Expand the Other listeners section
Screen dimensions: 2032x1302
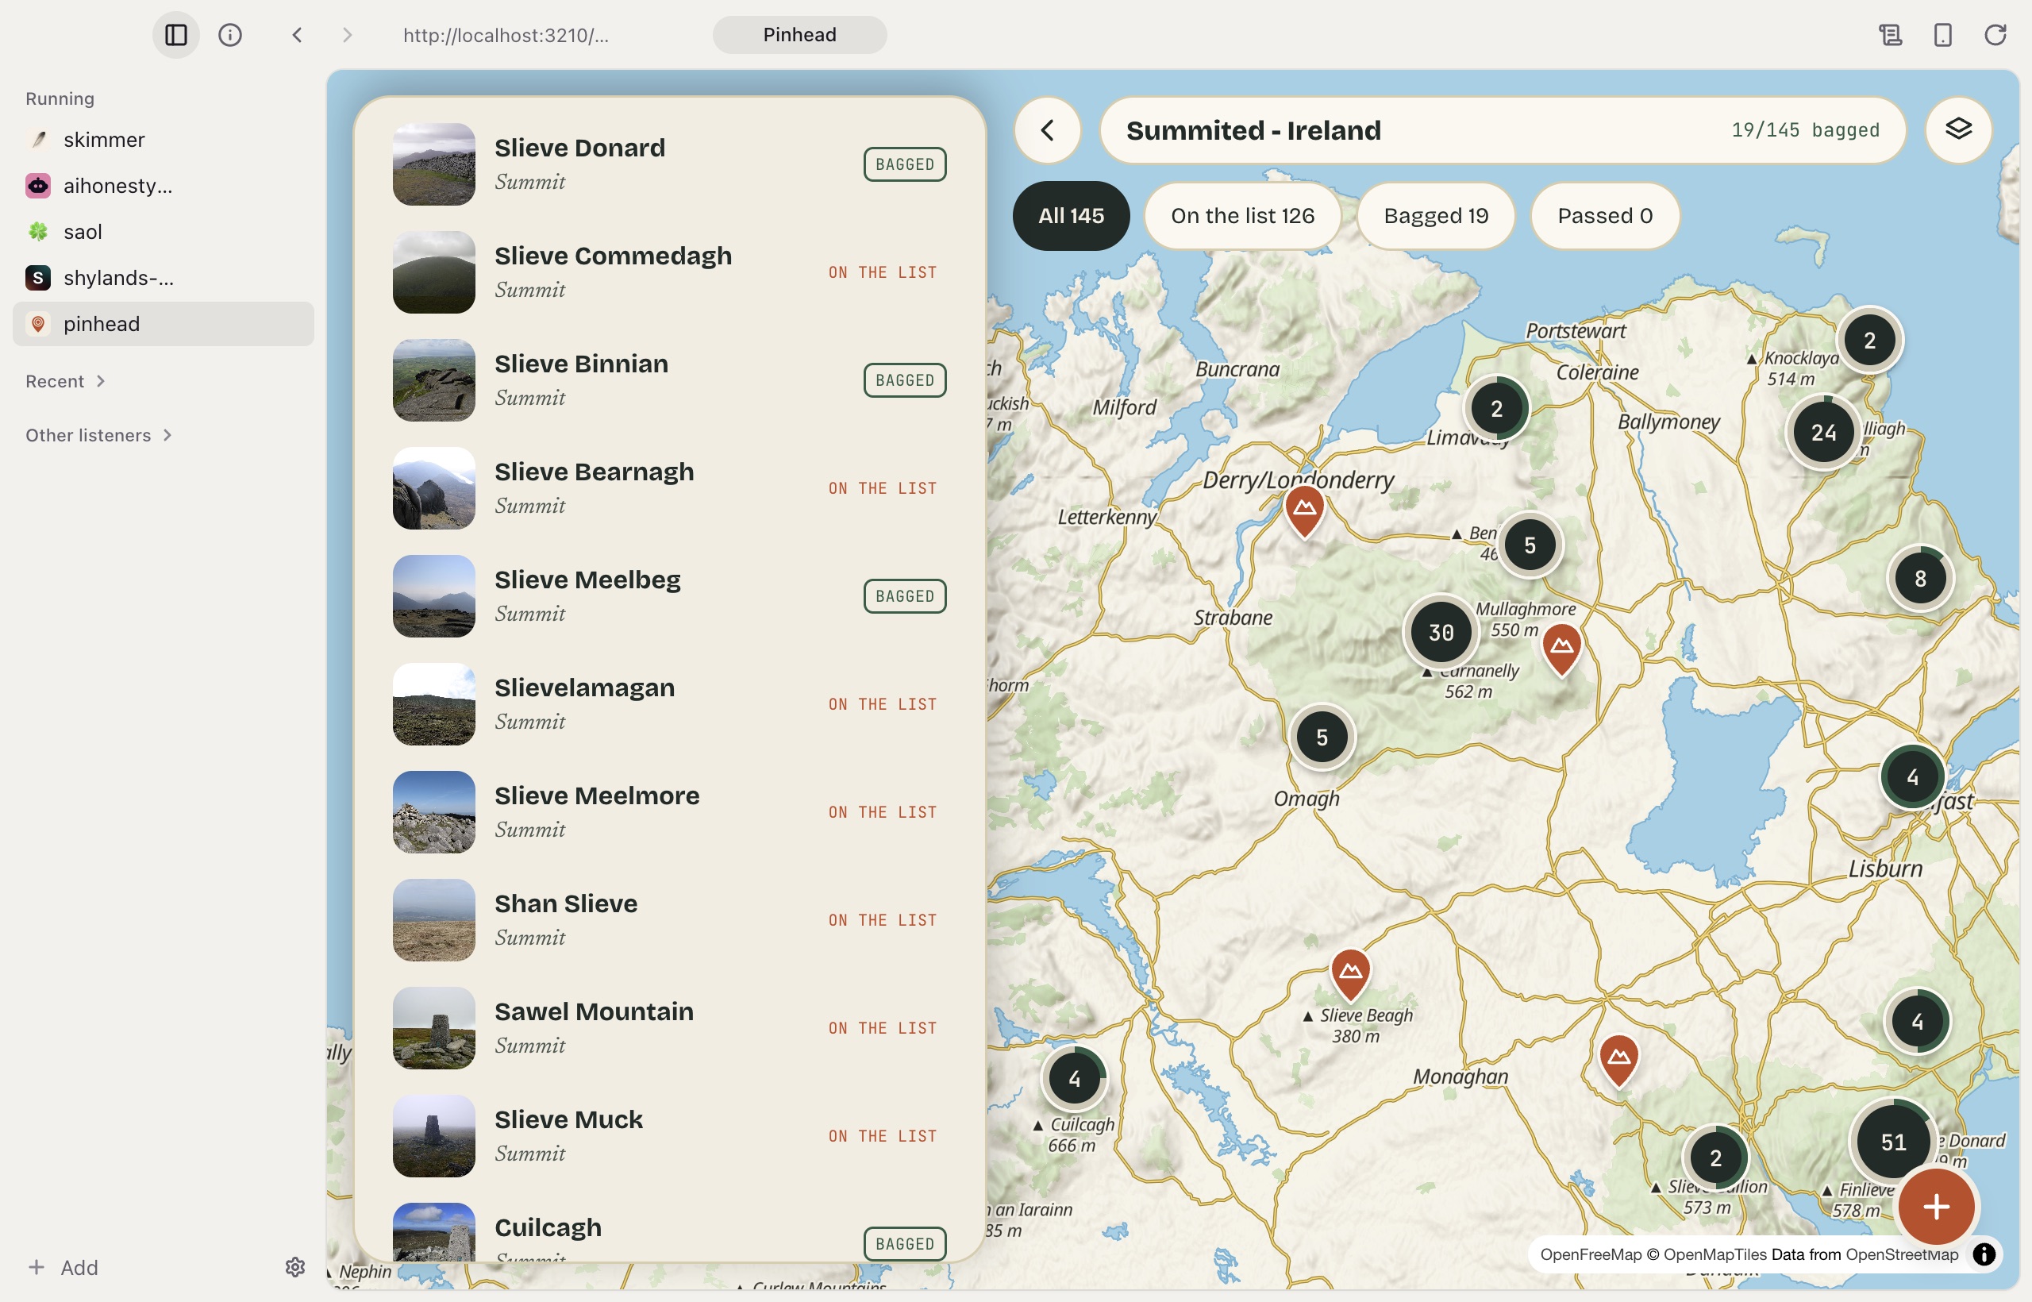click(x=99, y=435)
